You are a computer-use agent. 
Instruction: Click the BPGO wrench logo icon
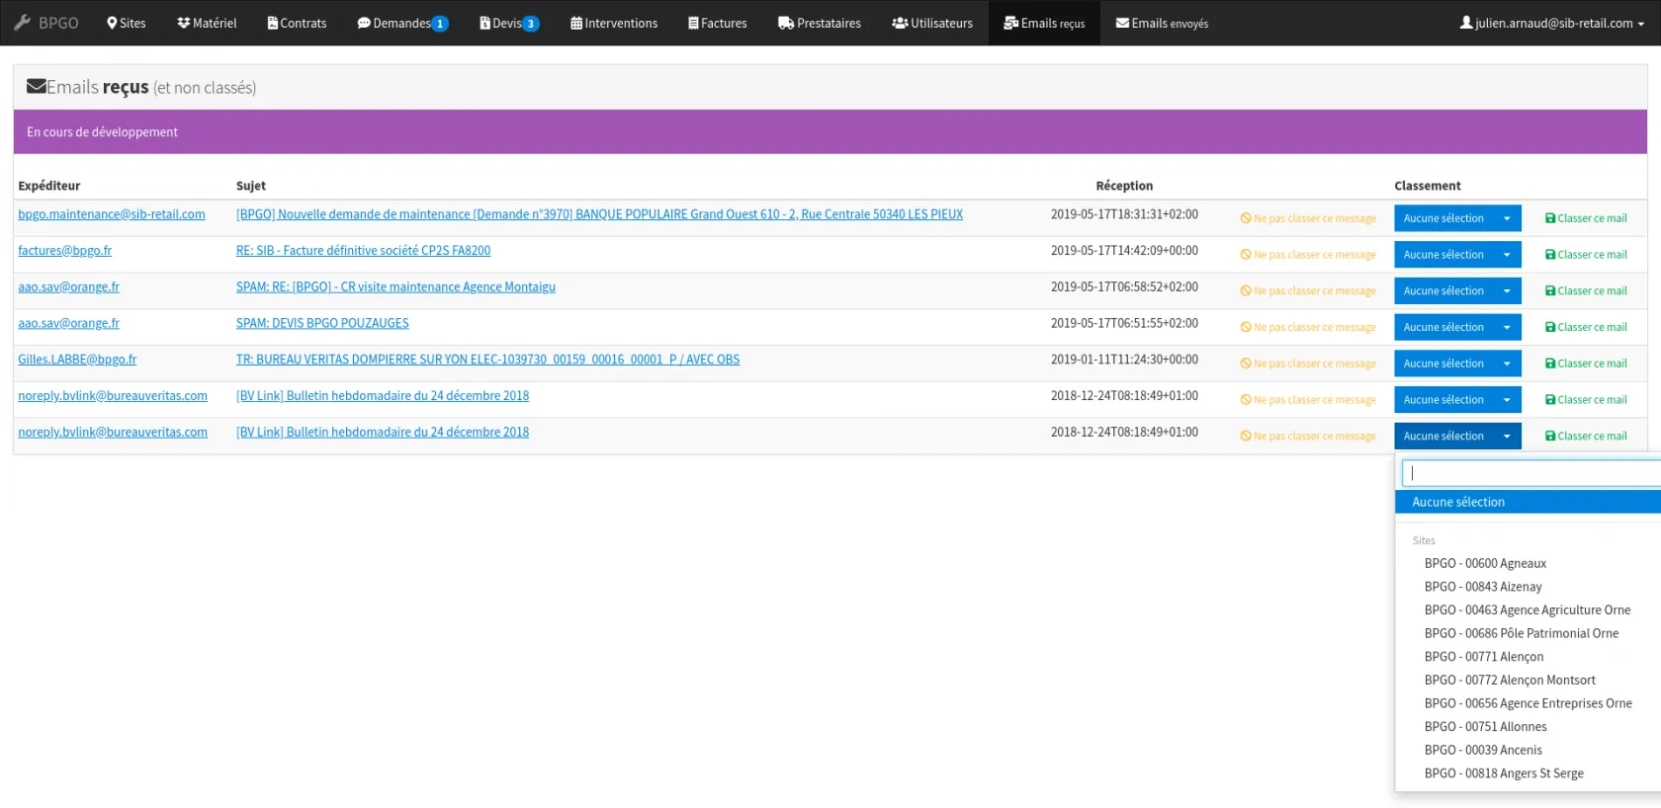point(22,23)
